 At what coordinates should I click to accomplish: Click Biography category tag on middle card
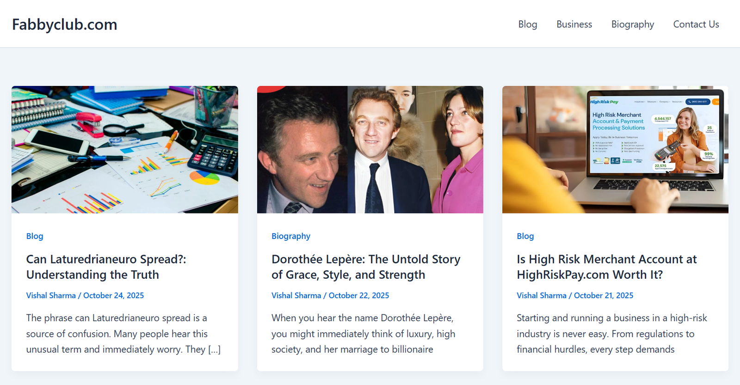(x=290, y=236)
